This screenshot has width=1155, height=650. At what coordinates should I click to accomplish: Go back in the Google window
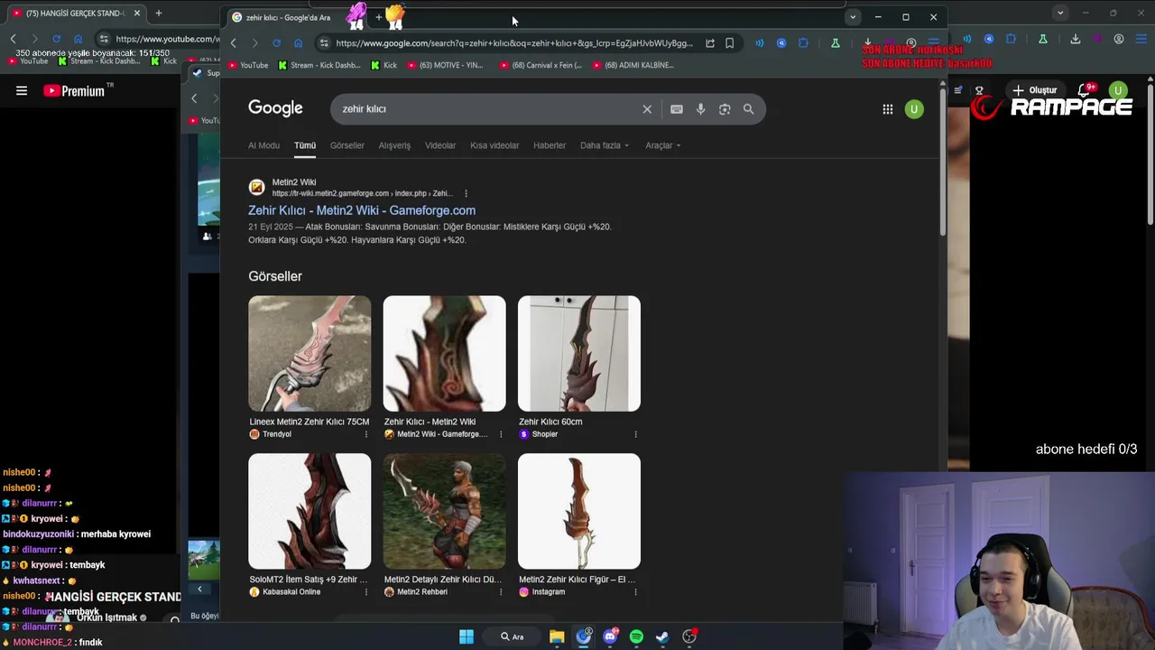tap(233, 42)
